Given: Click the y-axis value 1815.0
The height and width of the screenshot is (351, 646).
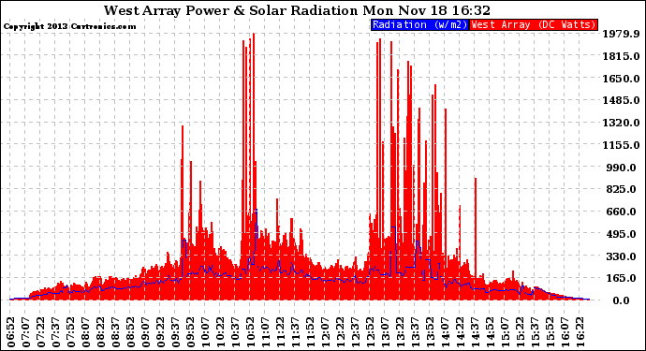Looking at the screenshot, I should pos(621,56).
